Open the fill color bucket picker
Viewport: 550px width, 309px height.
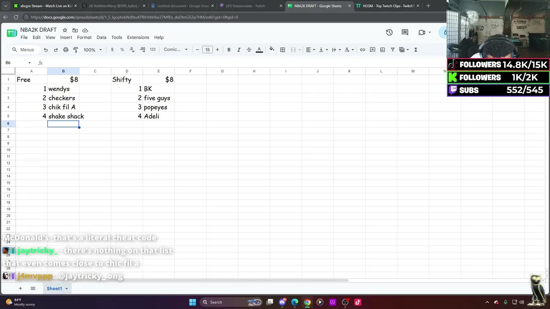point(272,50)
